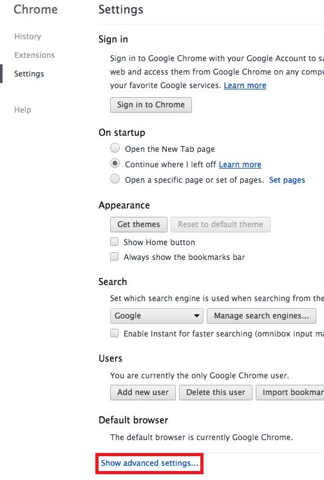
Task: Click the Users section heading
Action: pyautogui.click(x=110, y=358)
